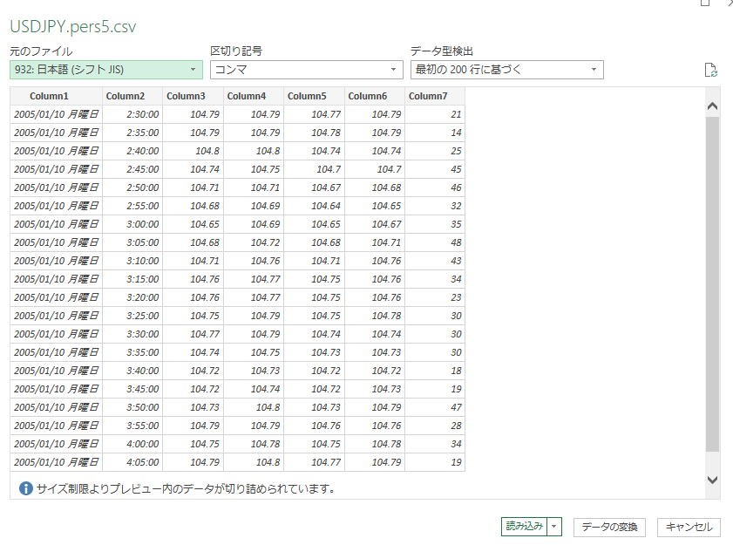
Task: Click the USDJPY.pers5.csv title text
Action: tap(73, 27)
